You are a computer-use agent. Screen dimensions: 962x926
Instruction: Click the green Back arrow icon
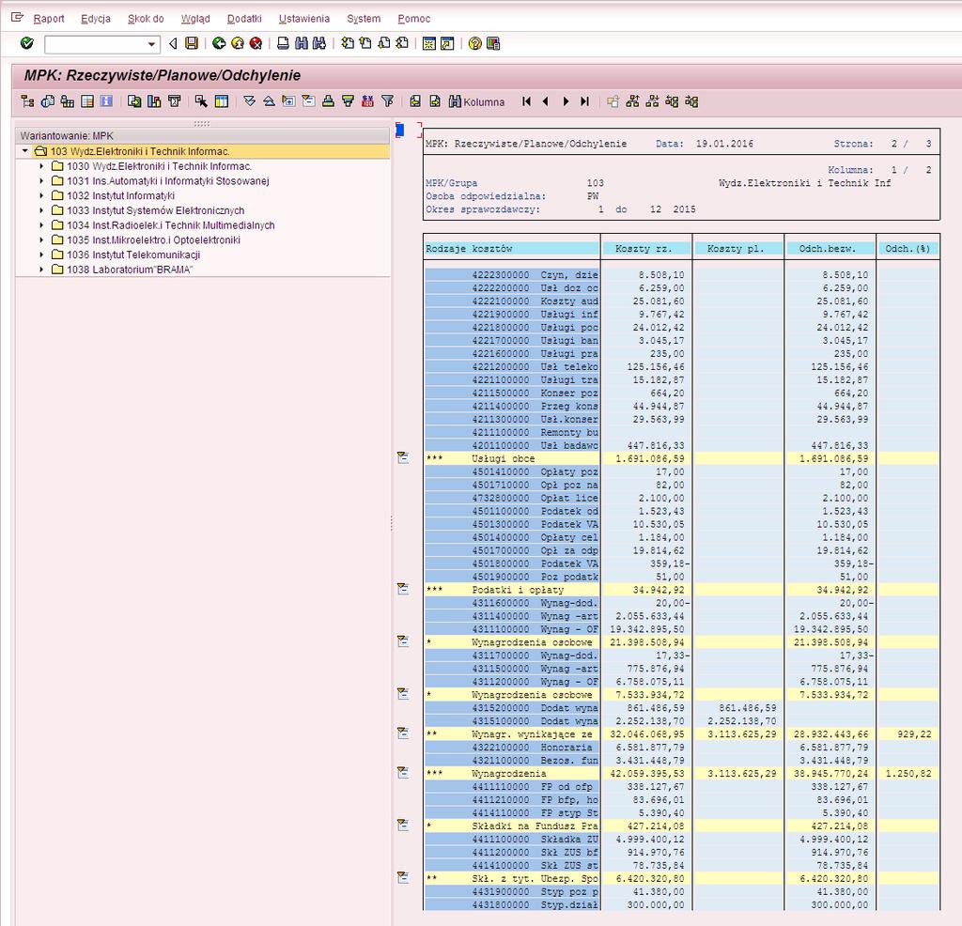click(x=219, y=43)
